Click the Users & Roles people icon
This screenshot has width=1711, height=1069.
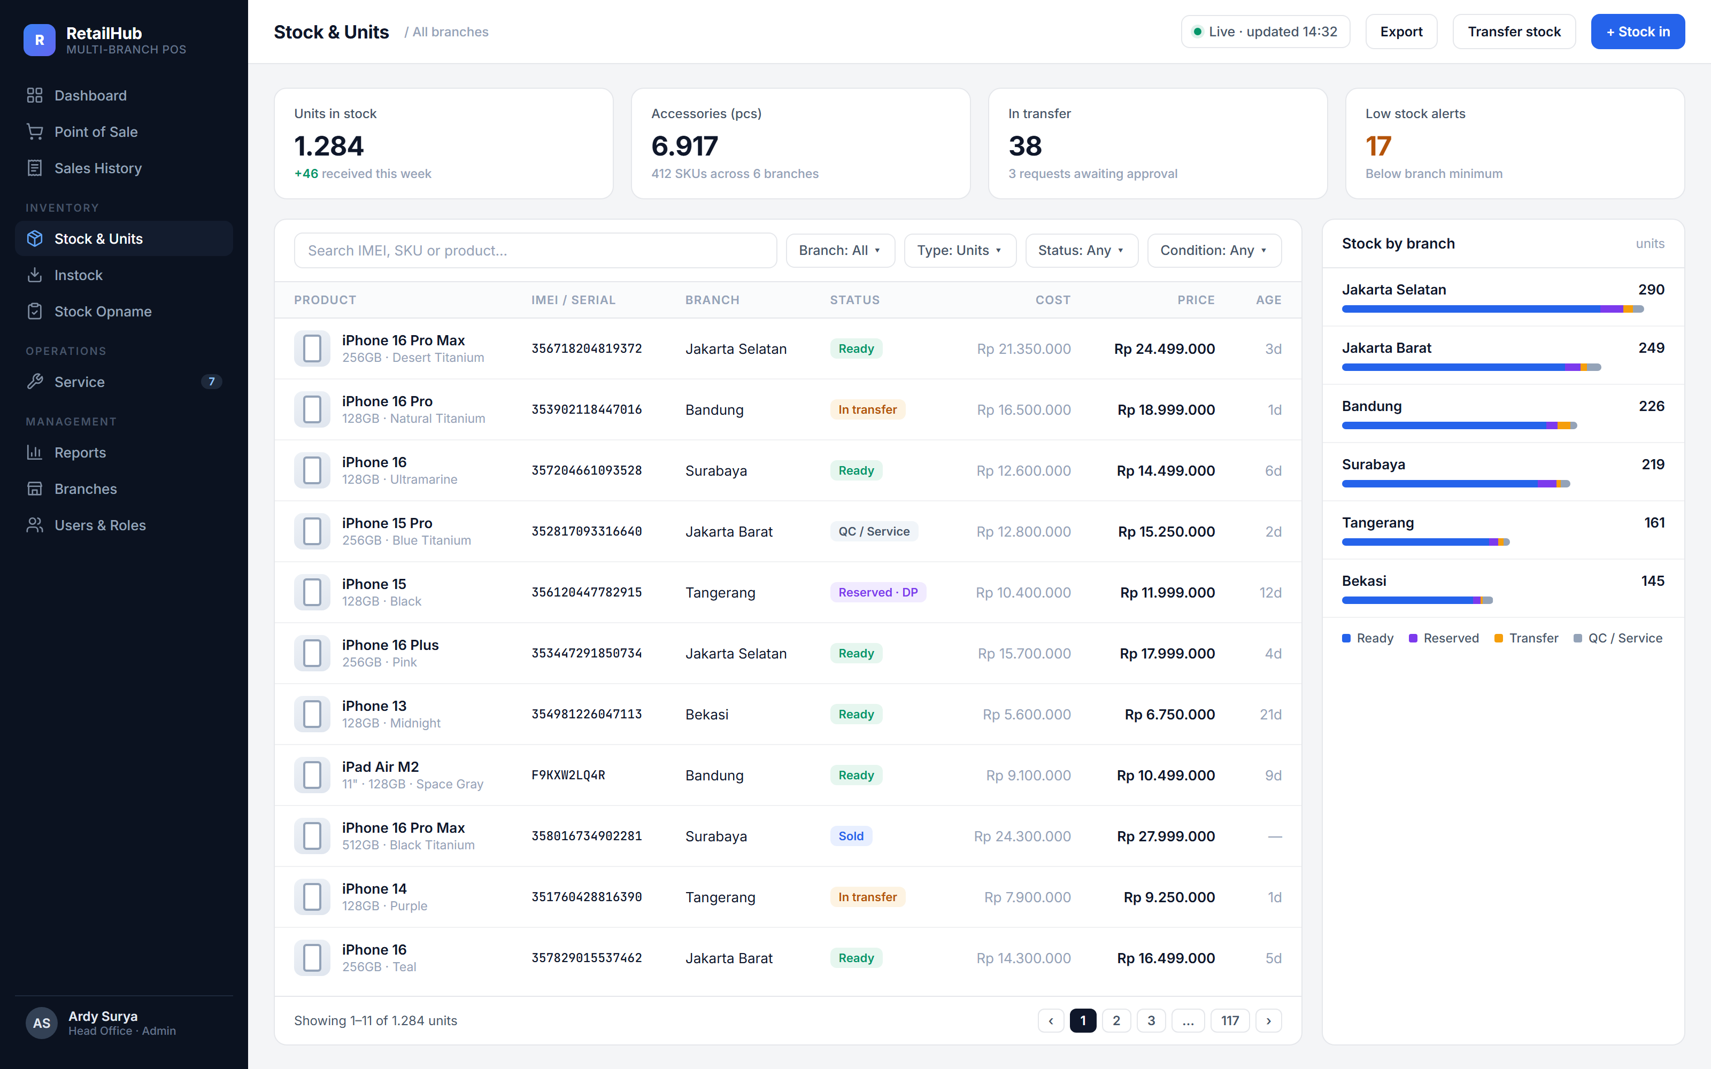click(x=35, y=525)
